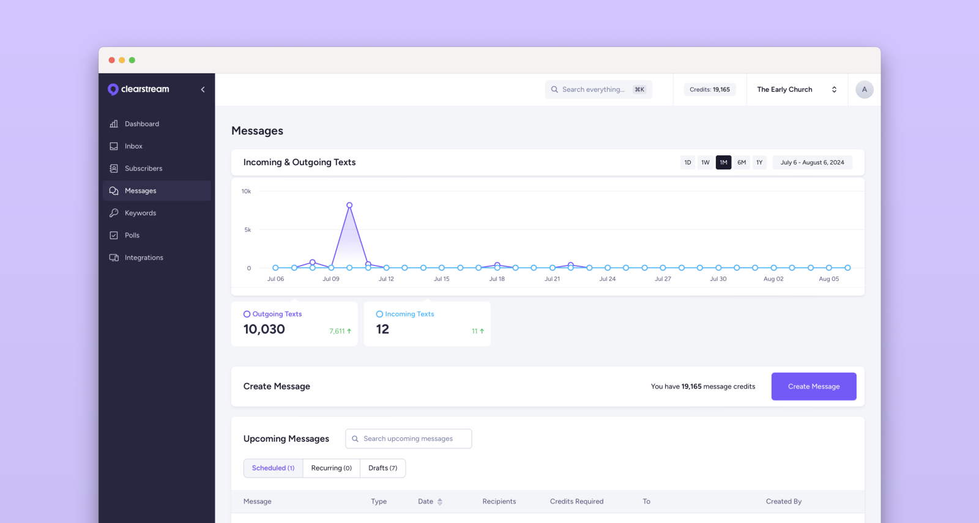Collapse the sidebar with chevron arrow

pyautogui.click(x=203, y=89)
